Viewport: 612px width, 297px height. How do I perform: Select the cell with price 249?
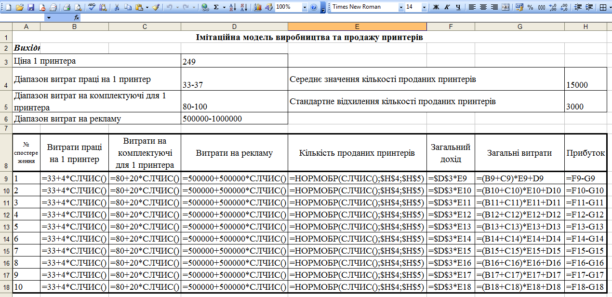point(234,61)
